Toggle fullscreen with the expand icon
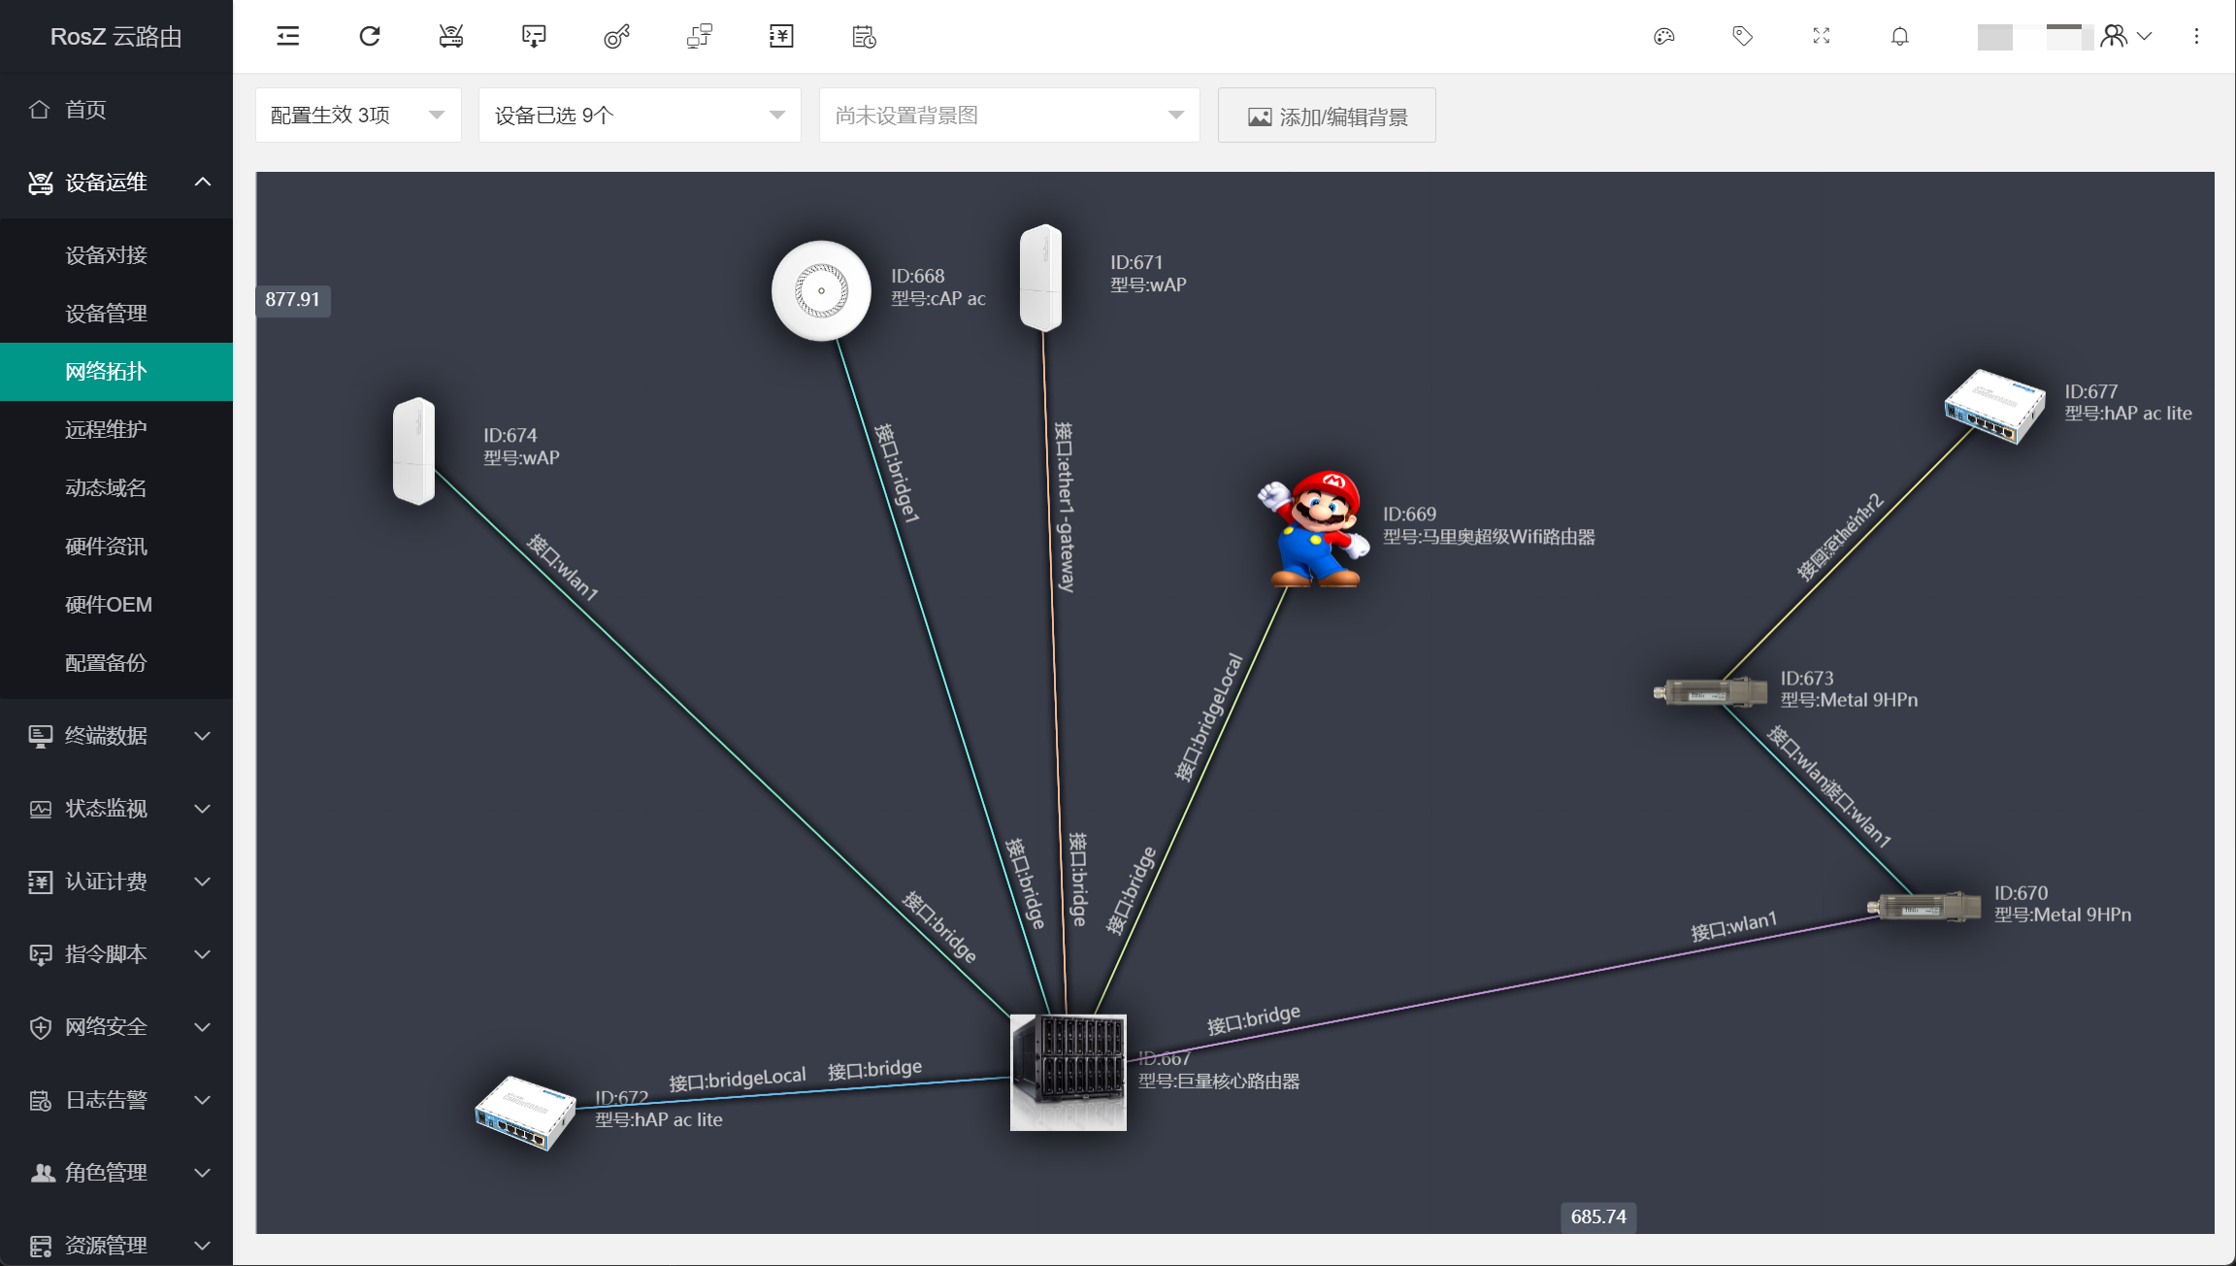This screenshot has width=2236, height=1266. [1822, 37]
